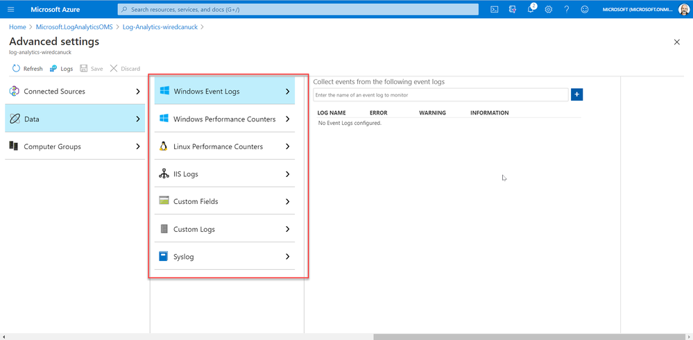Image resolution: width=693 pixels, height=340 pixels.
Task: Click the event log name input field
Action: click(440, 94)
